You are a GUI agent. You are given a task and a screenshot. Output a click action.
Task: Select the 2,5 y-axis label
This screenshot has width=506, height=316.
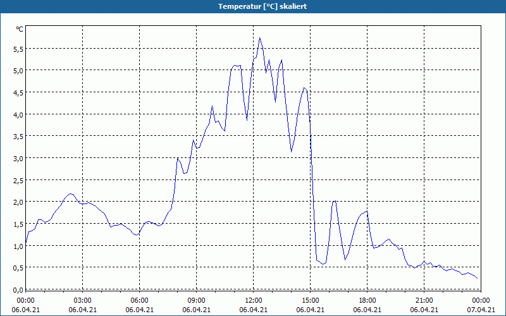18,180
